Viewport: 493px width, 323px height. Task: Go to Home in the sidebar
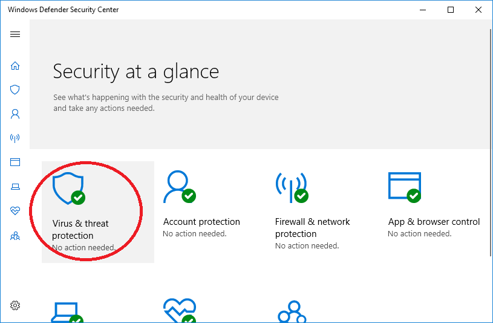[x=15, y=65]
